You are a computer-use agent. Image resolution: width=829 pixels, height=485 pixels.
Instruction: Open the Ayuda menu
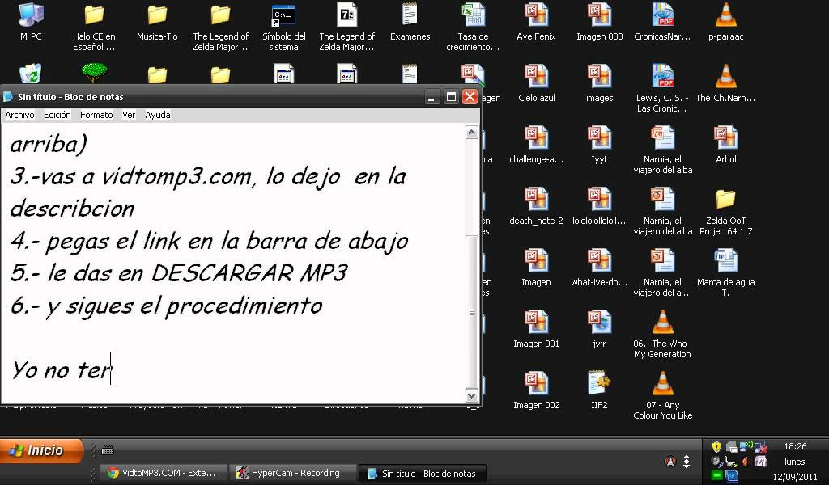pos(158,115)
